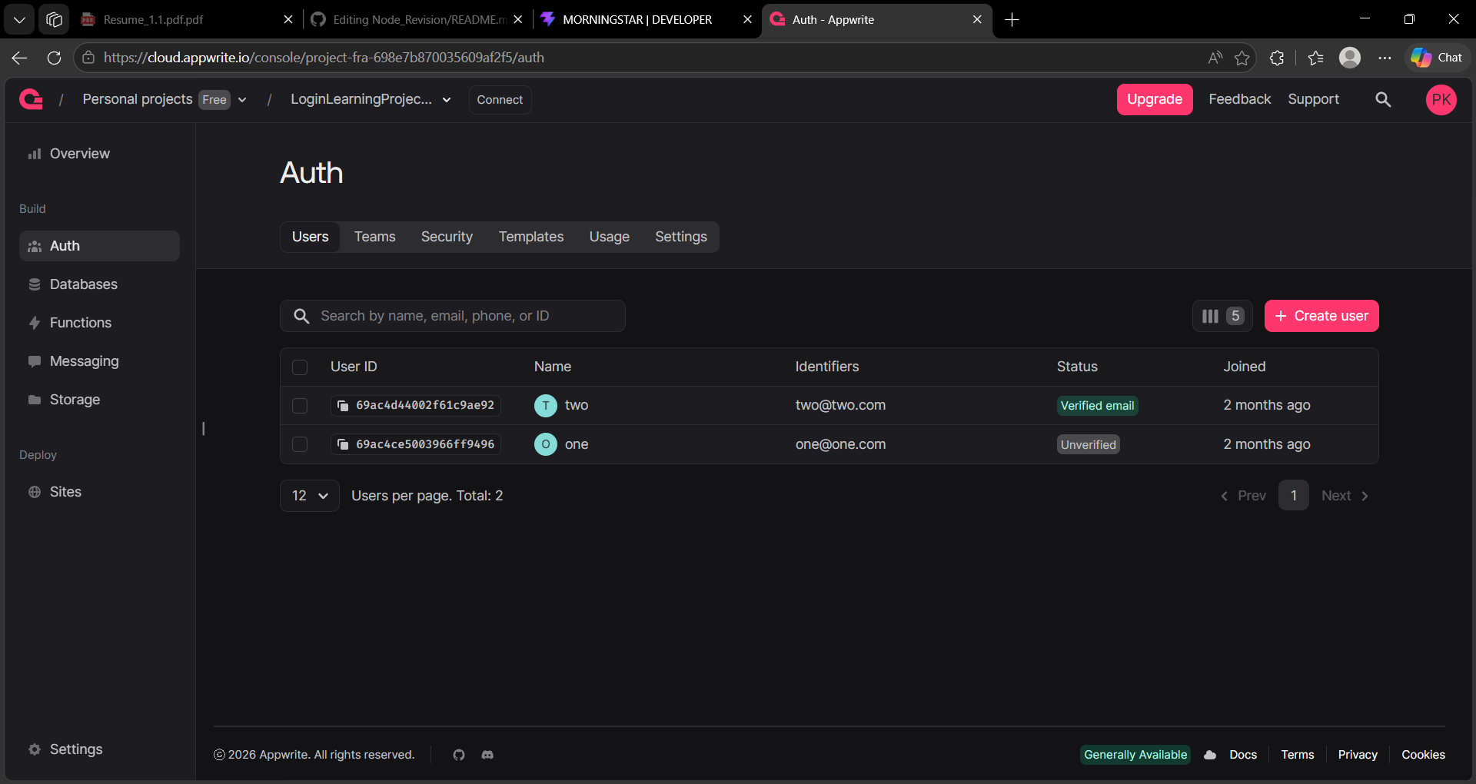Open Storage in the sidebar
Viewport: 1476px width, 784px height.
point(99,400)
